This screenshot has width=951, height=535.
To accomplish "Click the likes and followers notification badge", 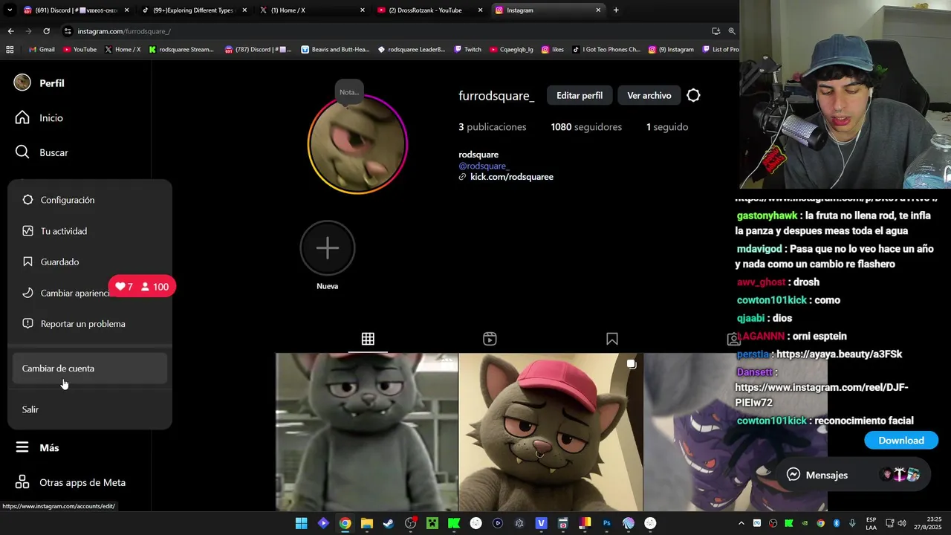I will [x=142, y=287].
